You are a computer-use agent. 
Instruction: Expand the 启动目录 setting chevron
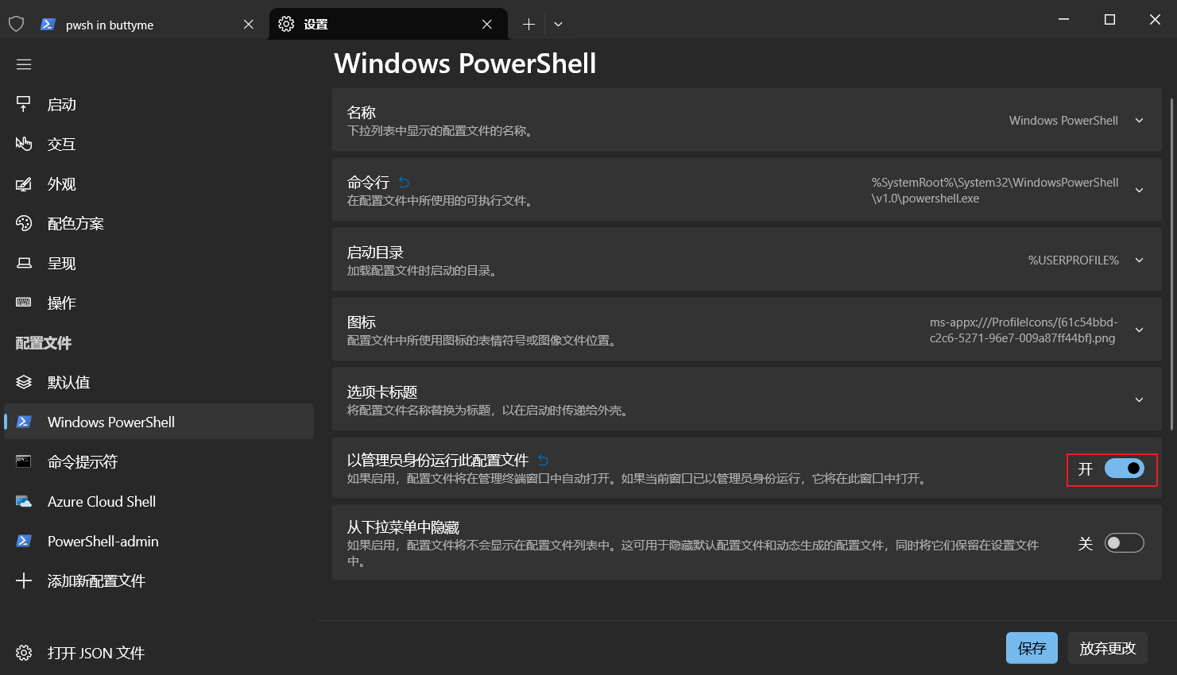click(x=1139, y=260)
